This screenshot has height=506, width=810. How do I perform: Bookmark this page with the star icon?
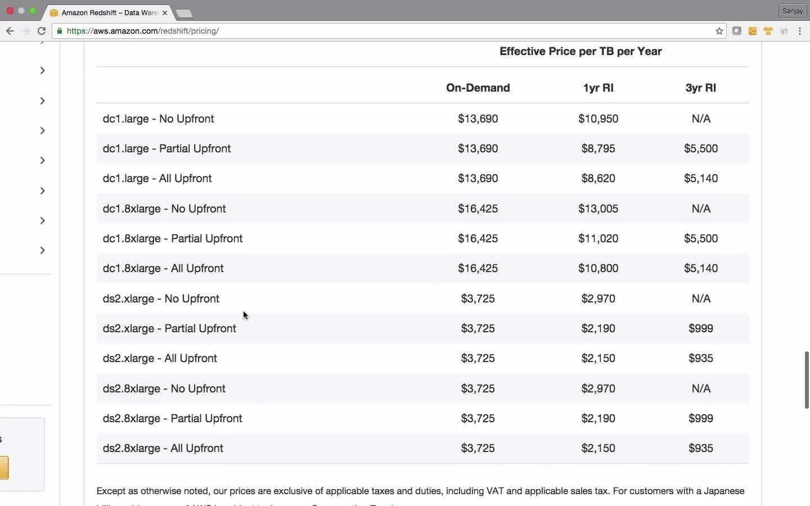[719, 31]
